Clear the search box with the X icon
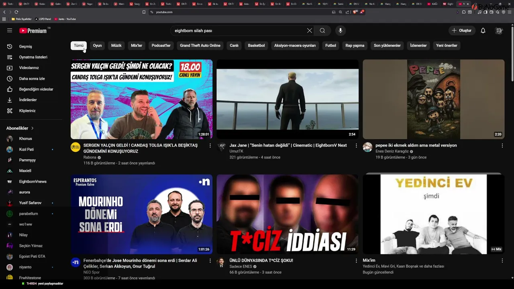 tap(310, 31)
